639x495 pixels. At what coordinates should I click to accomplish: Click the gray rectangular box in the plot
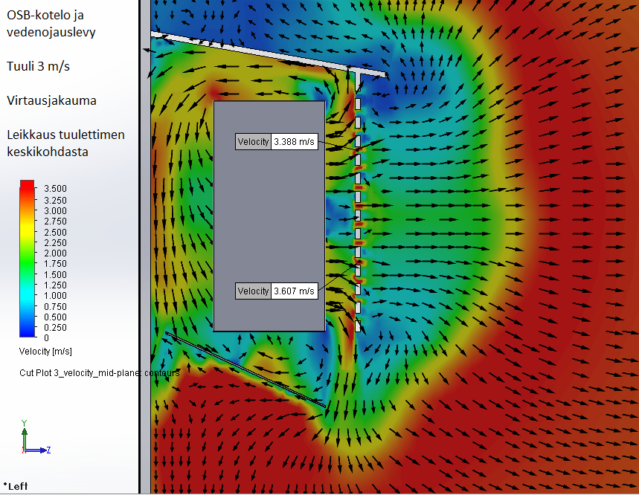pyautogui.click(x=269, y=216)
